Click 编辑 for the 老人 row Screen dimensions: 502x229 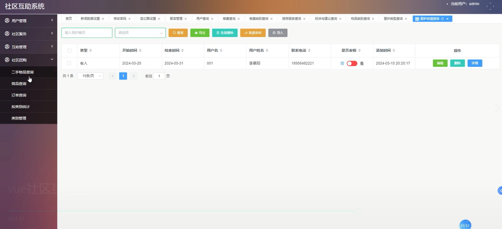click(x=440, y=63)
